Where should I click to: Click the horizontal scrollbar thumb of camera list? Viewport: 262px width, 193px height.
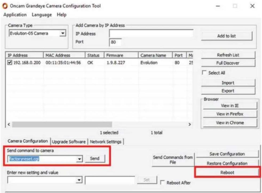click(62, 124)
